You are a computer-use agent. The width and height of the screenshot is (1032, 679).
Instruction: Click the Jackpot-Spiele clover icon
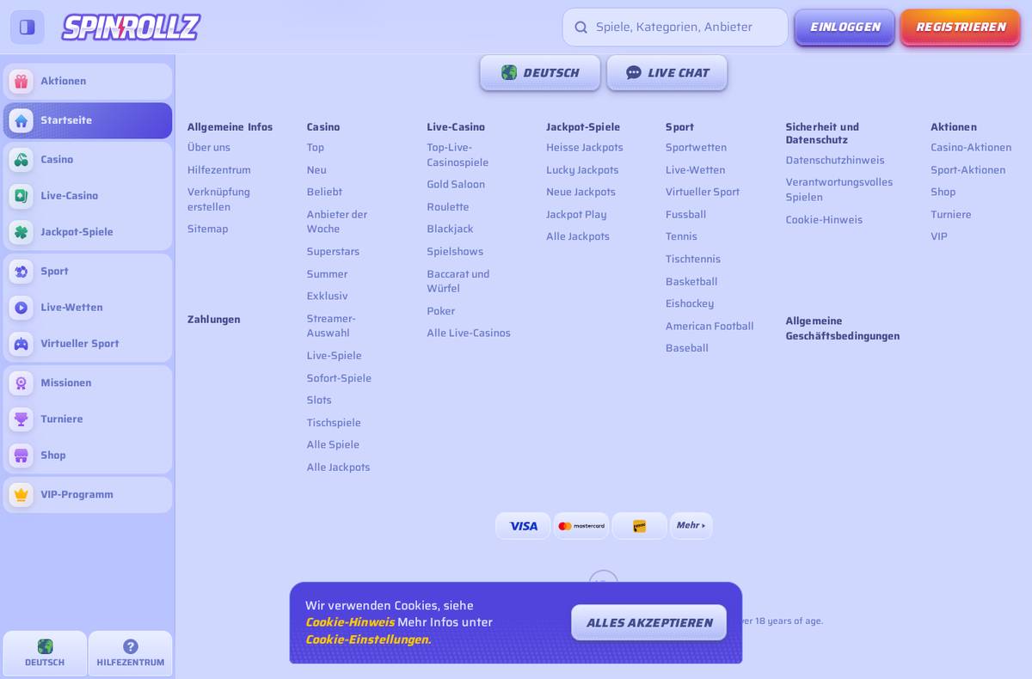(21, 232)
